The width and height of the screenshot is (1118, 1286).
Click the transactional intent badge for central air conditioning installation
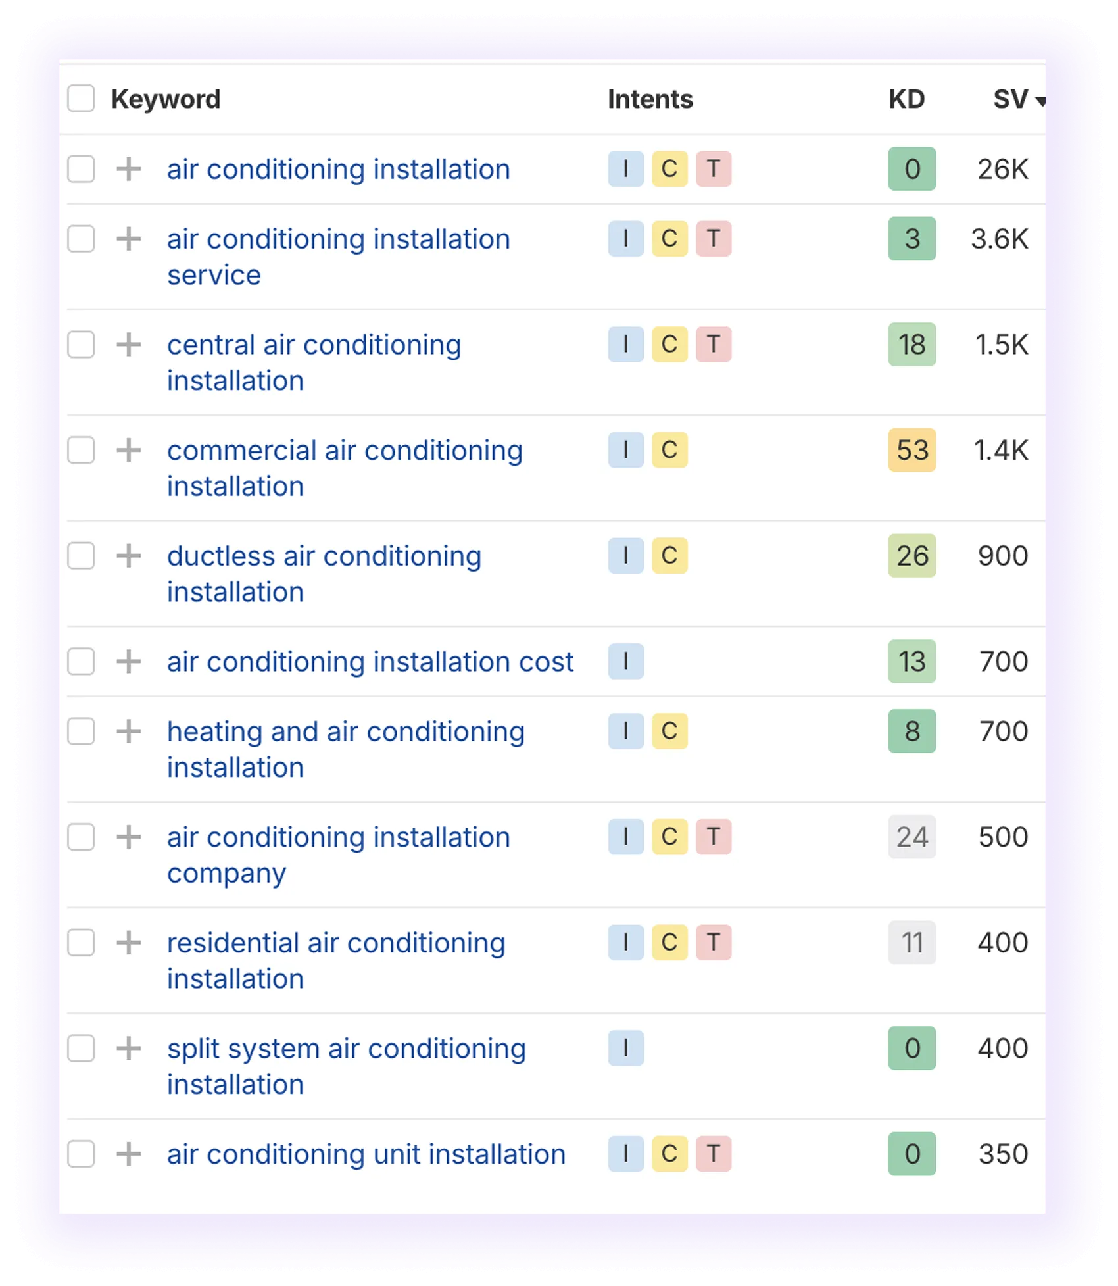coord(714,344)
